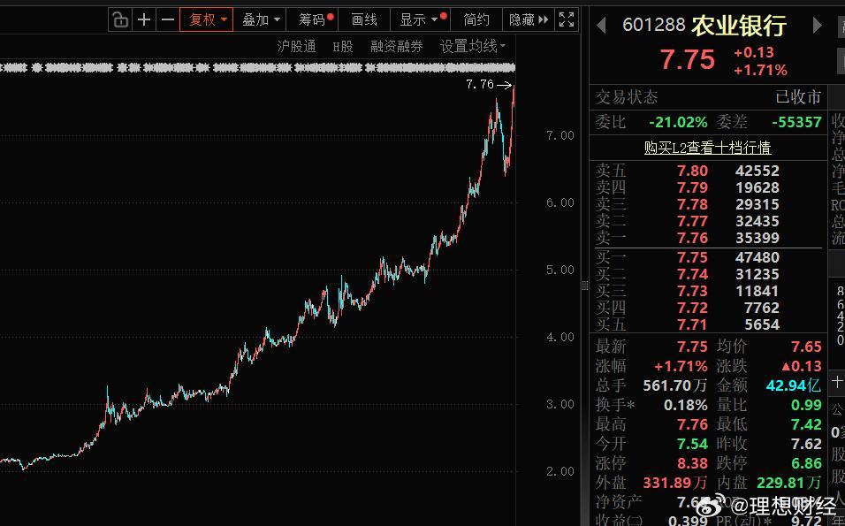
Task: Click the 换手 value 0.18%
Action: [686, 405]
